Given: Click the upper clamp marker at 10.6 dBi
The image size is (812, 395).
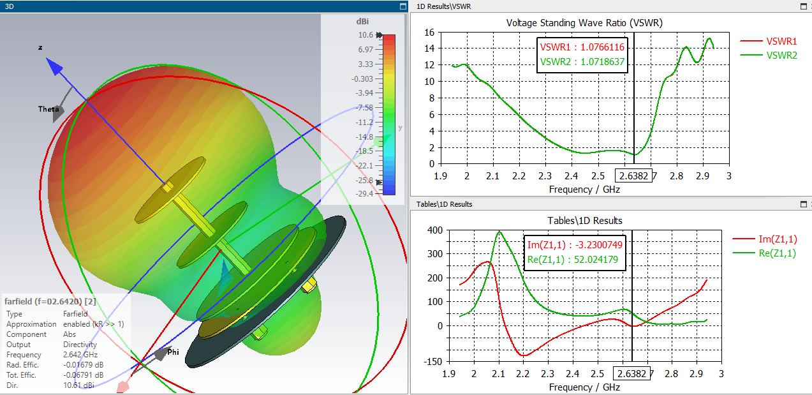Looking at the screenshot, I should [380, 35].
